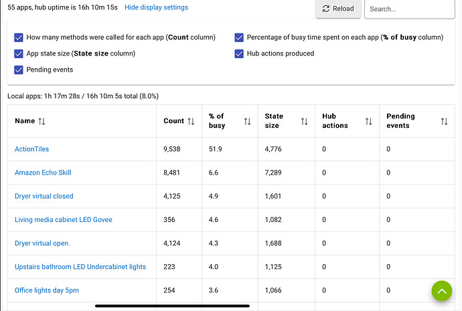Image resolution: width=462 pixels, height=311 pixels.
Task: Open Dryer virtual closed app link
Action: (44, 196)
